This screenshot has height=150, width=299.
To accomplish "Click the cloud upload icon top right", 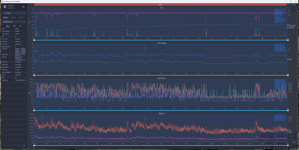I will (295, 4).
